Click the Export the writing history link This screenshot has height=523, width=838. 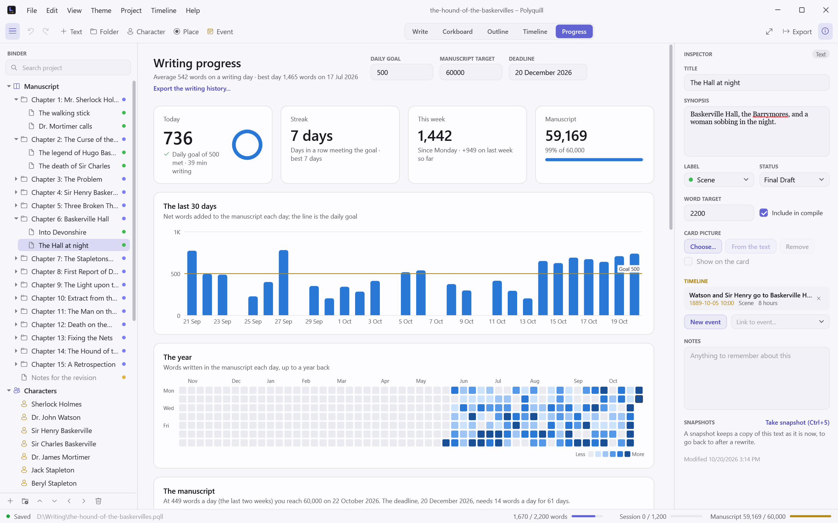[192, 89]
